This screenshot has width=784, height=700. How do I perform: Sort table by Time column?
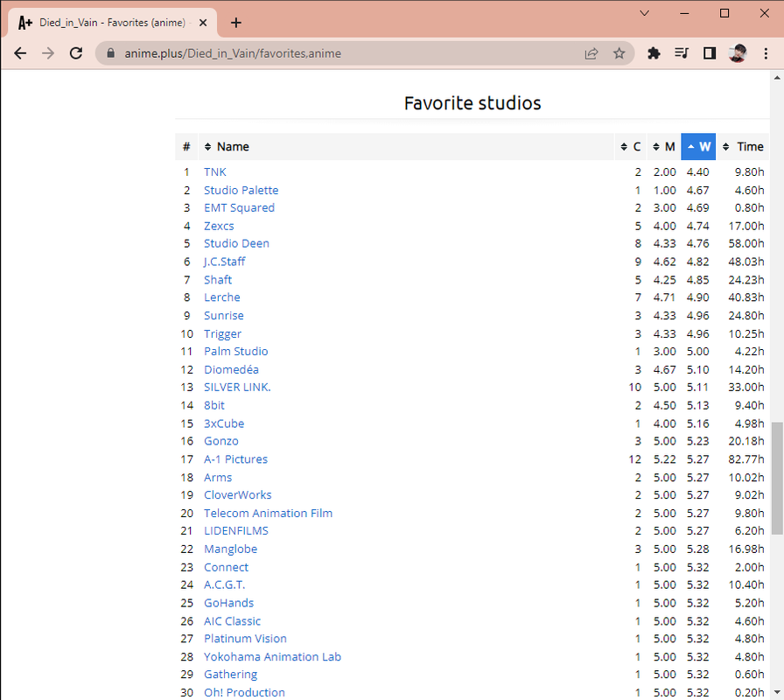pyautogui.click(x=743, y=146)
